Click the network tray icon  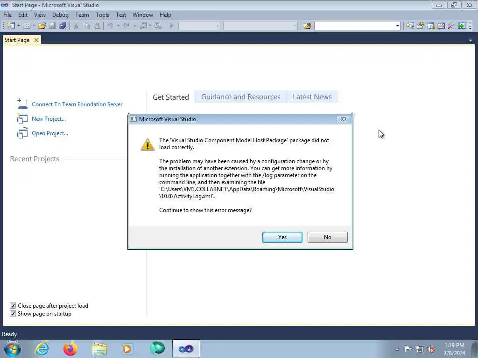pos(420,349)
